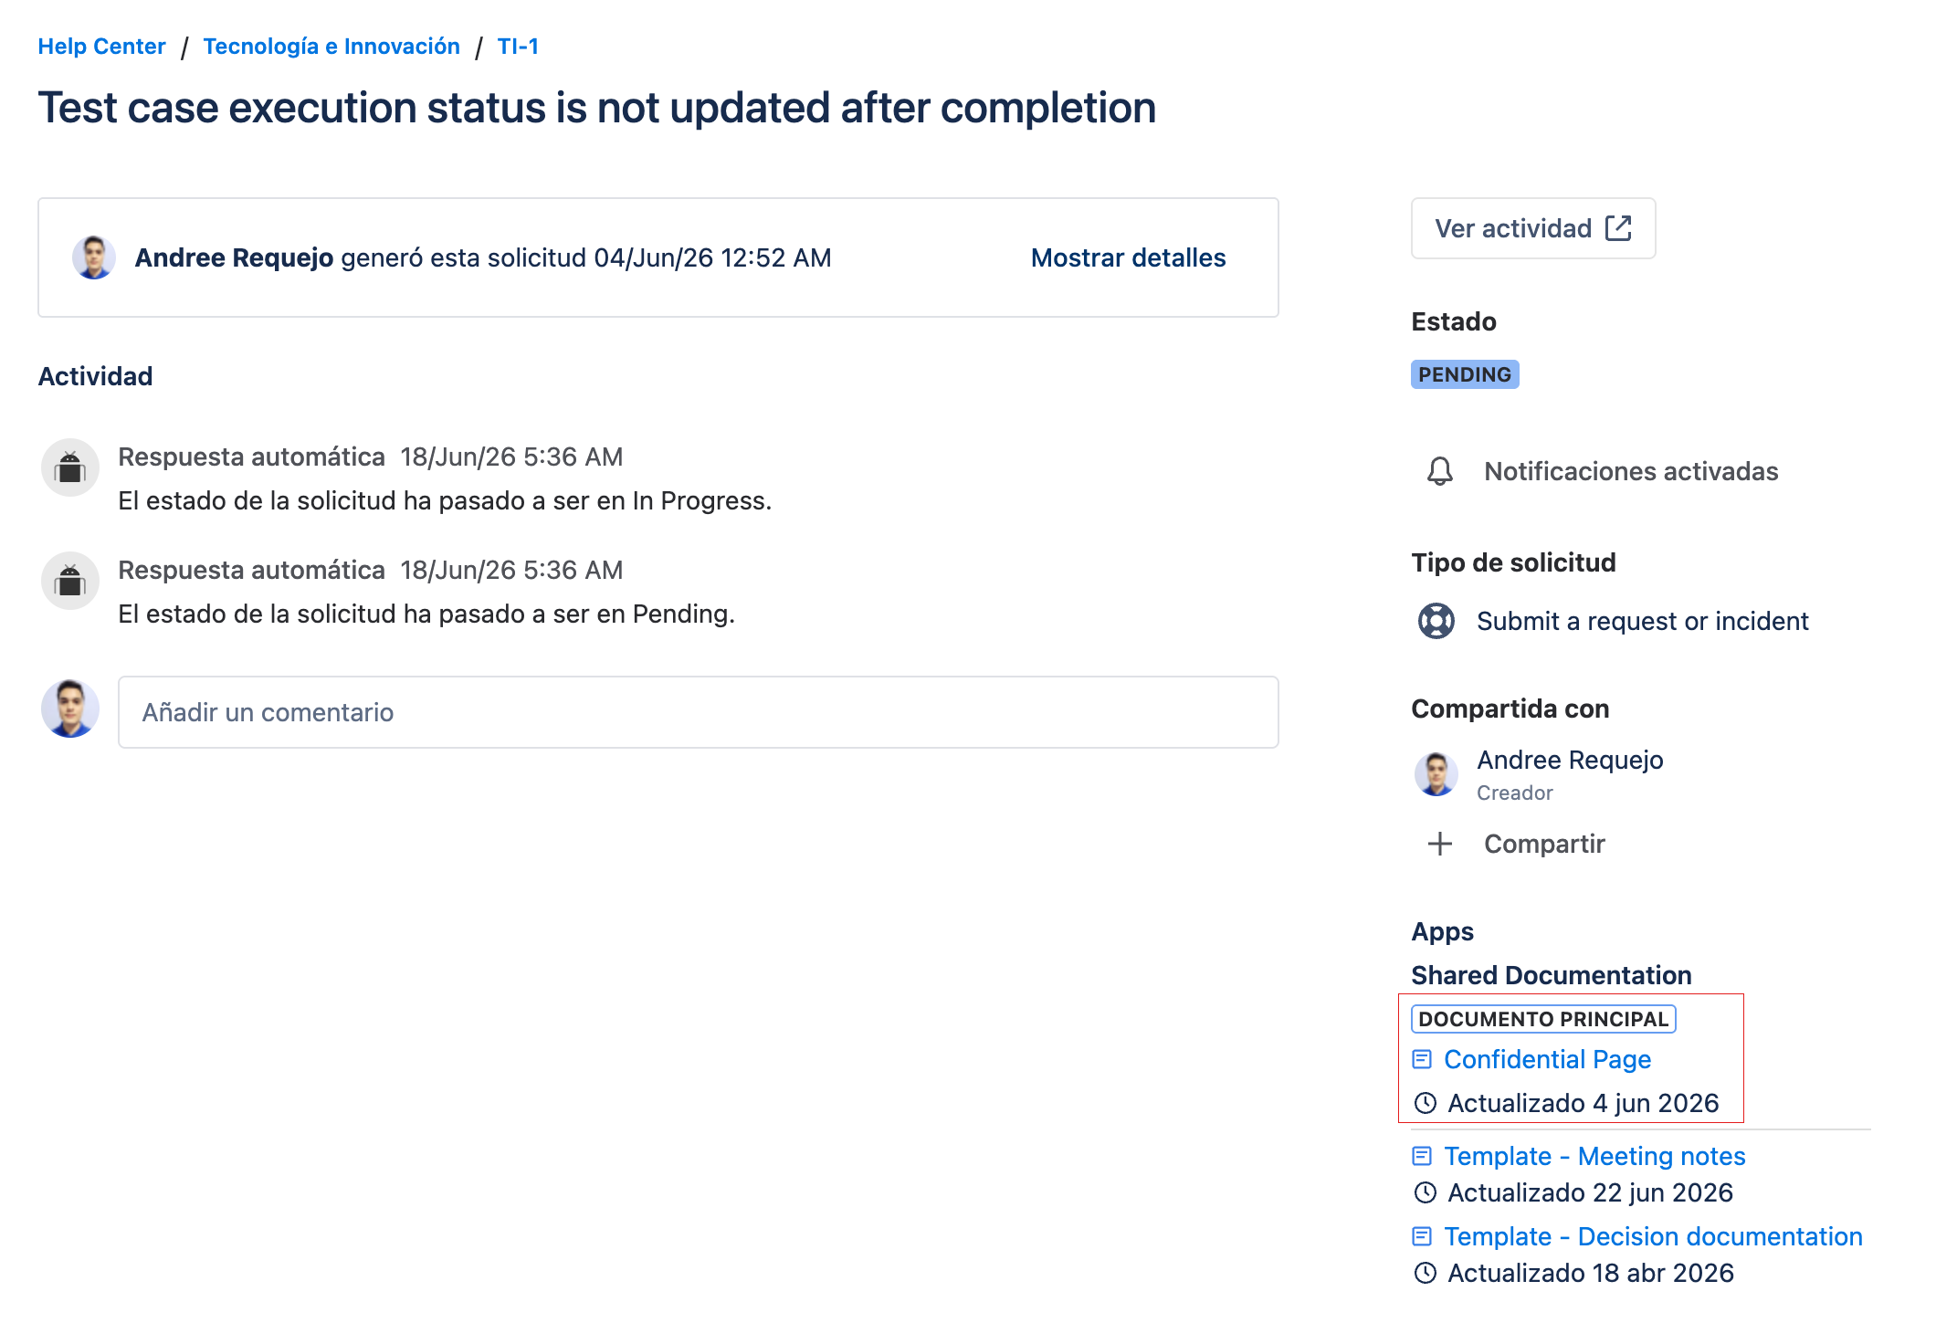Click the external link icon in Ver actividad

(1618, 228)
